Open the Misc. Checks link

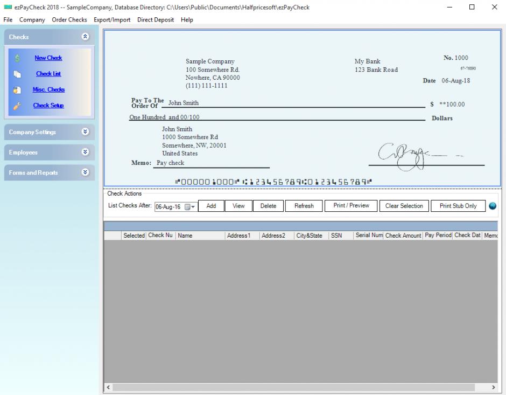coord(48,89)
